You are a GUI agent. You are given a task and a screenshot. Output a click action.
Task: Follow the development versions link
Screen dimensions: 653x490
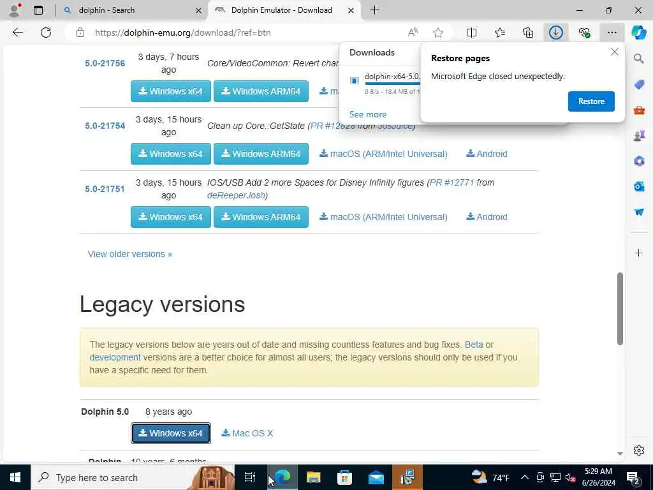pyautogui.click(x=115, y=357)
